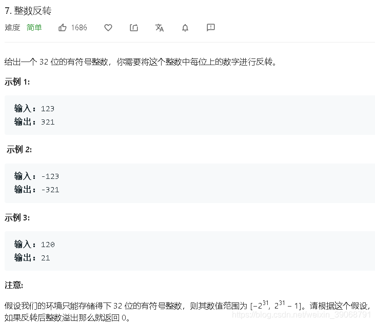The image size is (375, 324).
Task: Select input value 120 in example 3
Action: 48,245
